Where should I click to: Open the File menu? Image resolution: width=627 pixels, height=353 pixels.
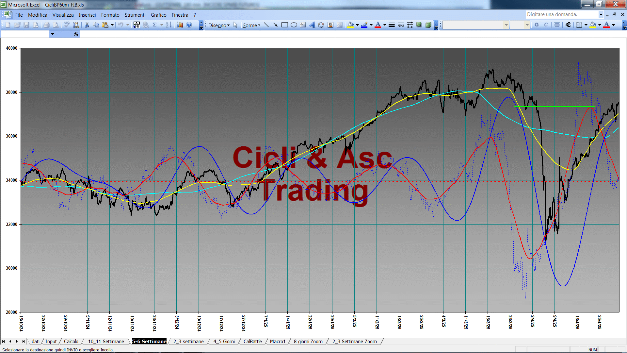click(x=19, y=15)
